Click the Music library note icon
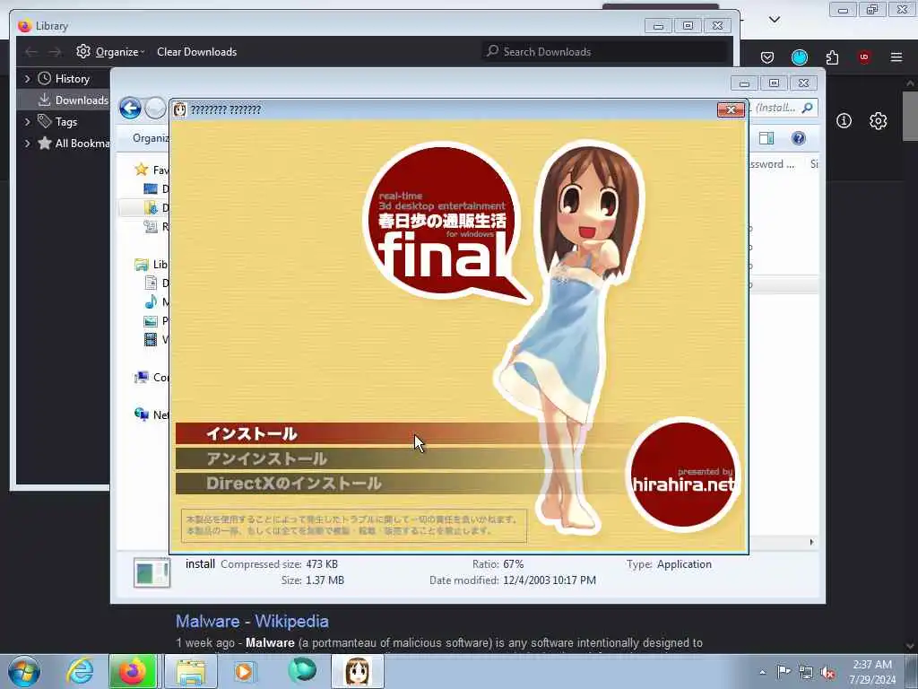This screenshot has width=918, height=689. click(x=151, y=301)
